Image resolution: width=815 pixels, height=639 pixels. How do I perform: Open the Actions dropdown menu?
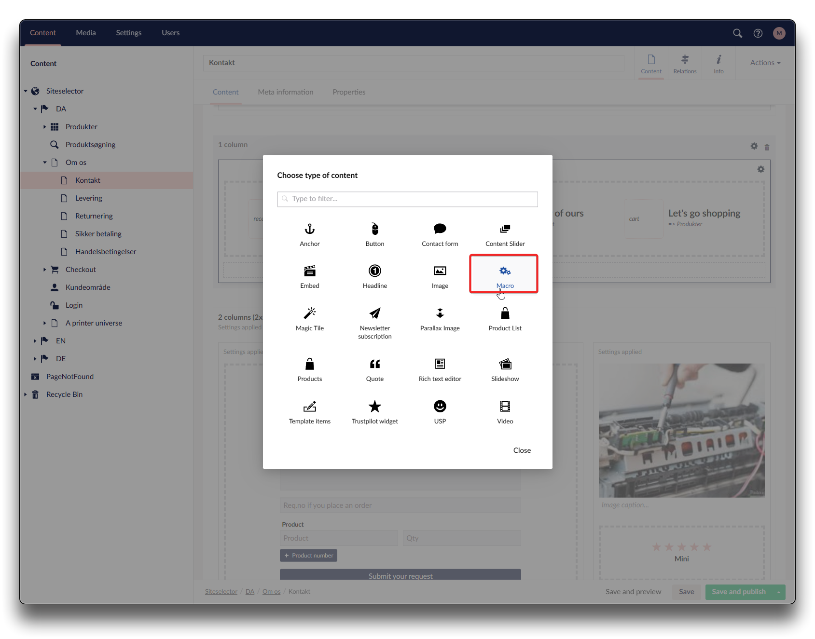(x=765, y=63)
